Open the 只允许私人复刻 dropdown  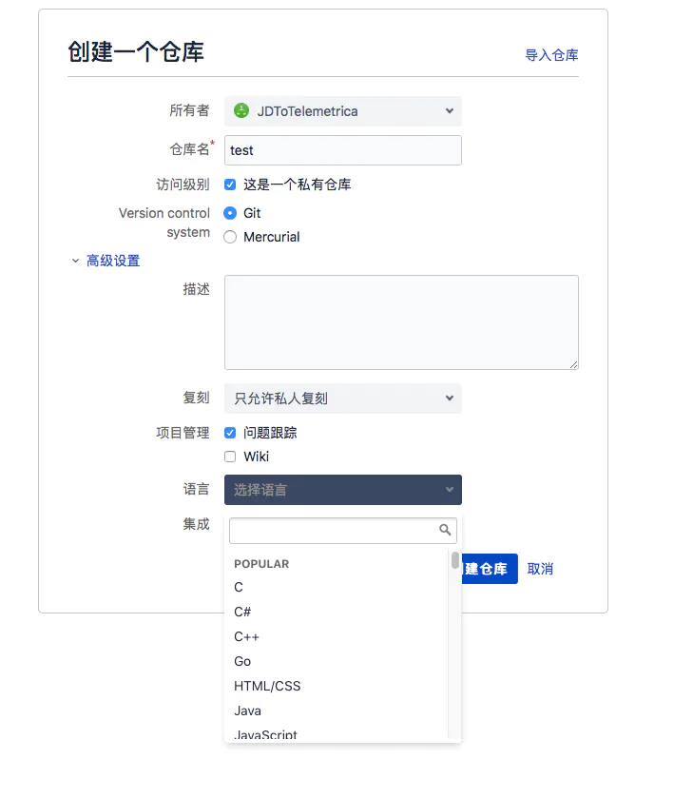point(342,398)
